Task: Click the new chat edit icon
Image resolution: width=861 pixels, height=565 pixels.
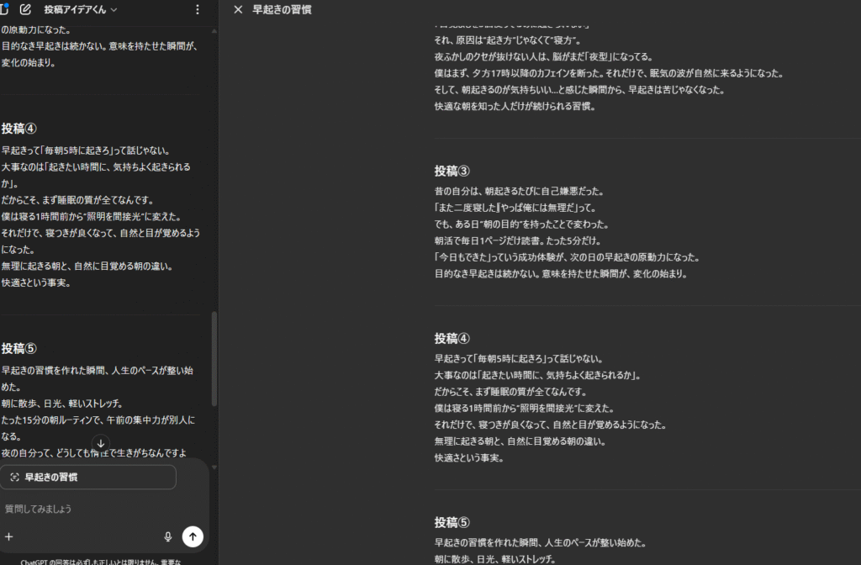Action: point(25,9)
